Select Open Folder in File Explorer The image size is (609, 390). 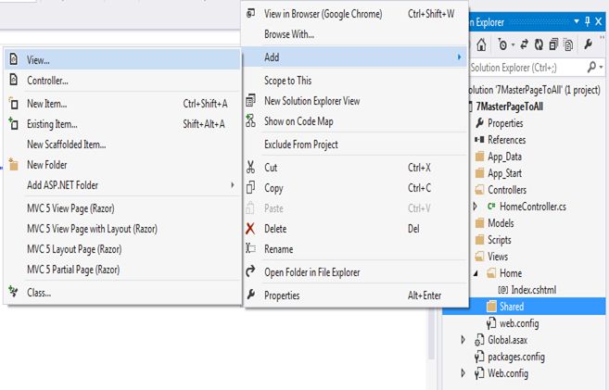click(355, 272)
